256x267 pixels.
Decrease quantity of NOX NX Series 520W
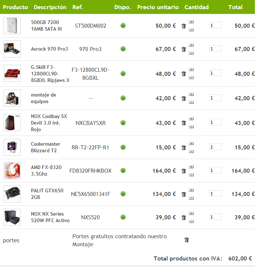coord(192,221)
